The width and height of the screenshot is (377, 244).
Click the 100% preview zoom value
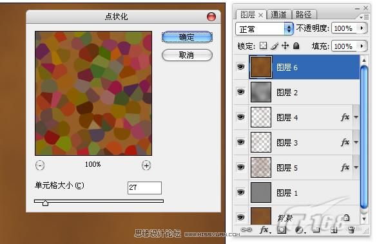(93, 164)
